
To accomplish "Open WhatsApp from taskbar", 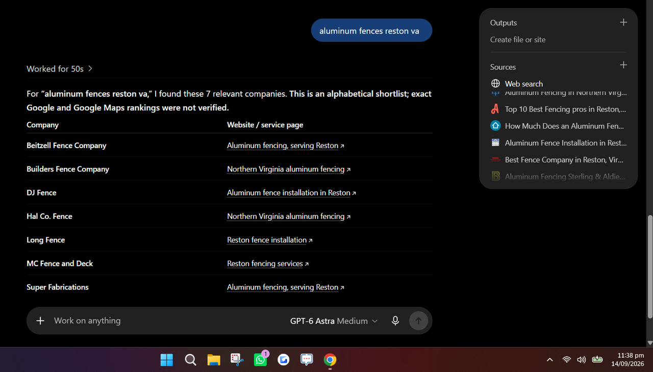I will 260,360.
